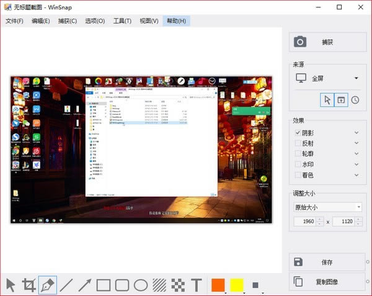Select the Crop tool
The height and width of the screenshot is (296, 372).
[29, 285]
